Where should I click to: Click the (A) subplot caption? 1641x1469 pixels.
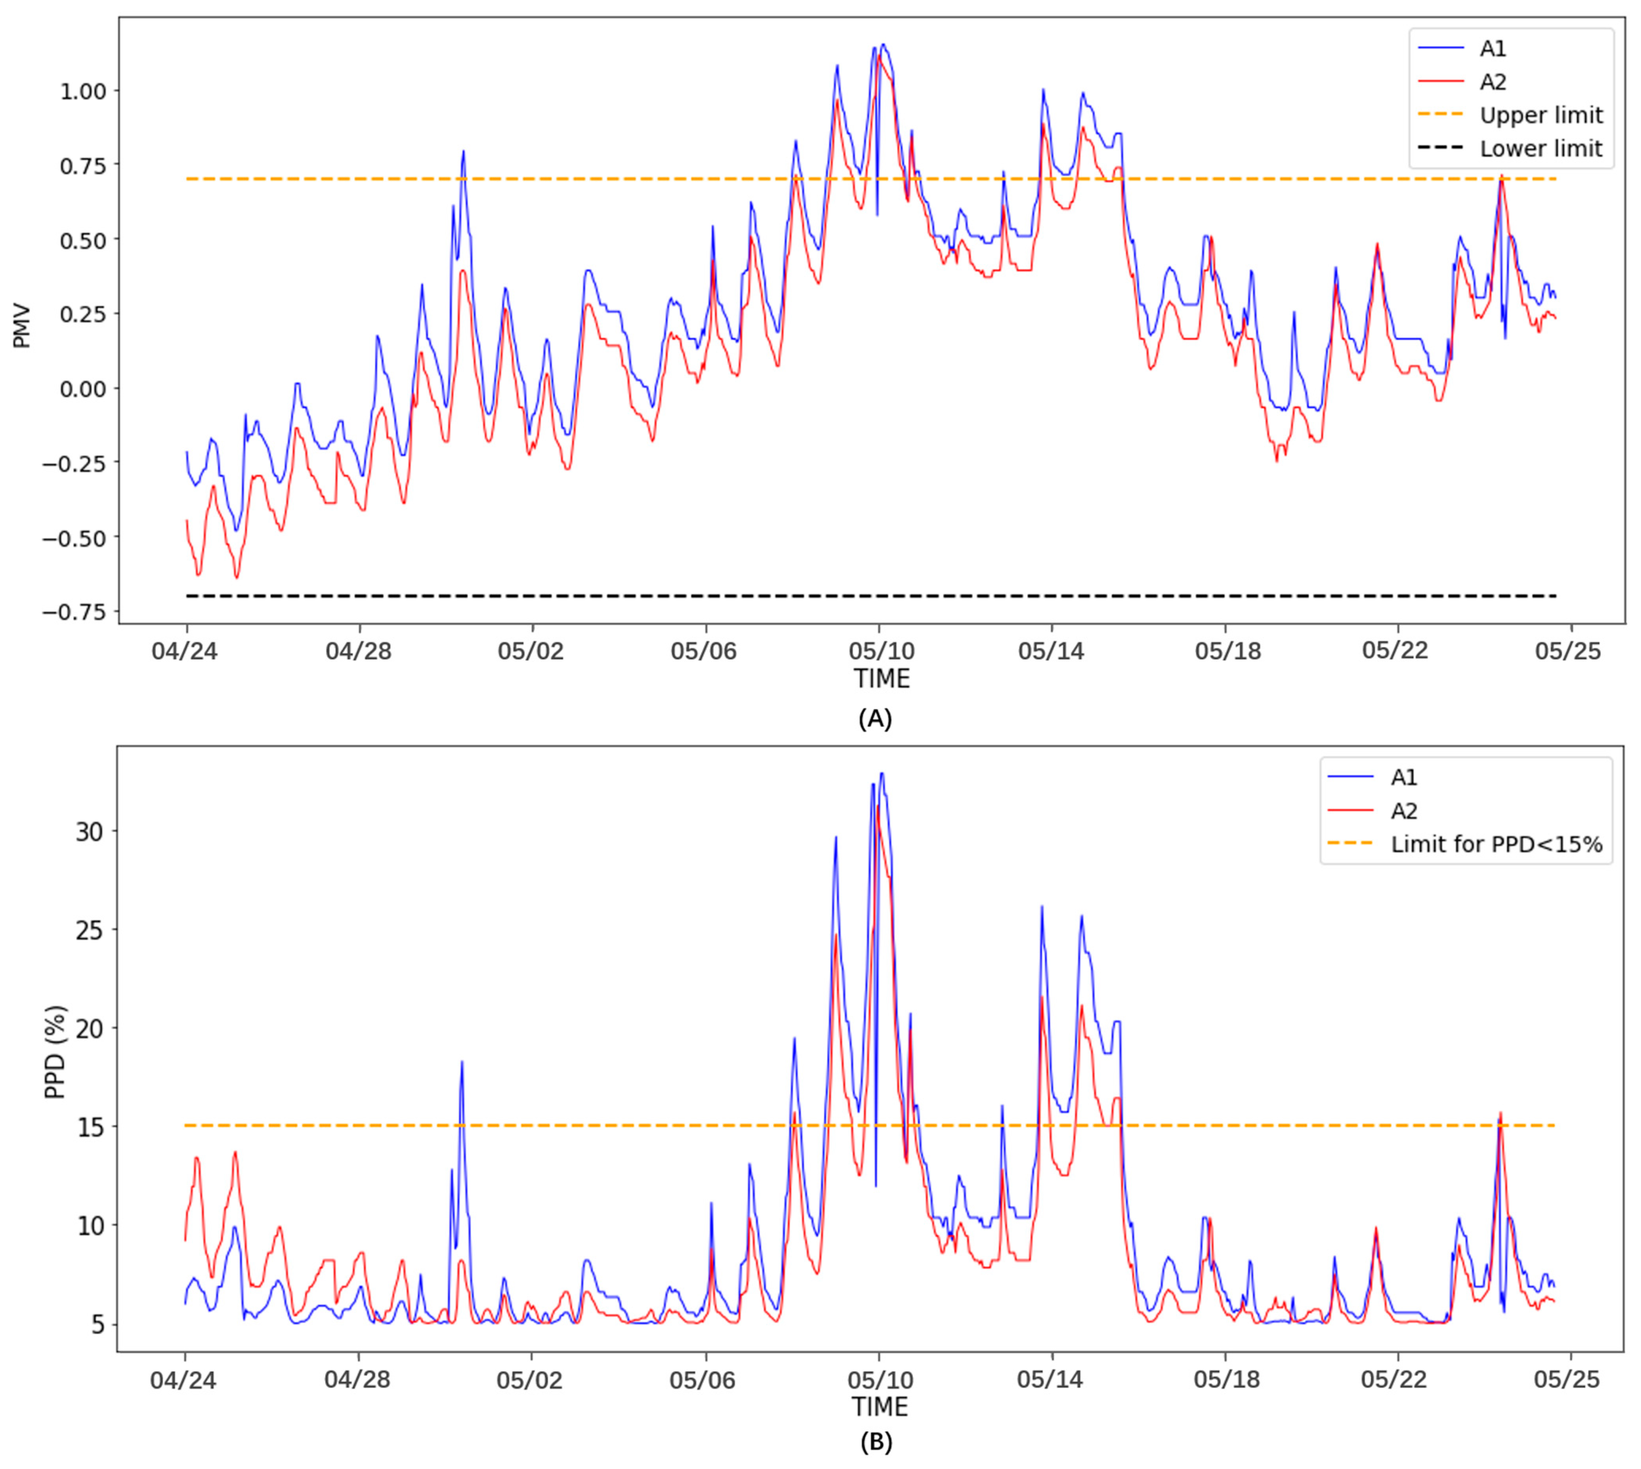click(875, 719)
